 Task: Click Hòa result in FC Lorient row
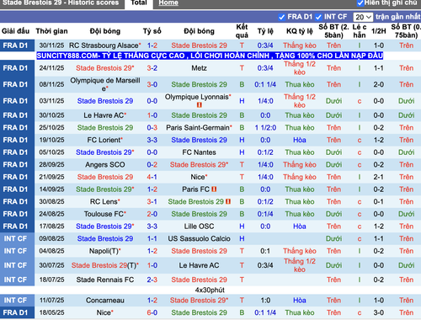[300, 140]
